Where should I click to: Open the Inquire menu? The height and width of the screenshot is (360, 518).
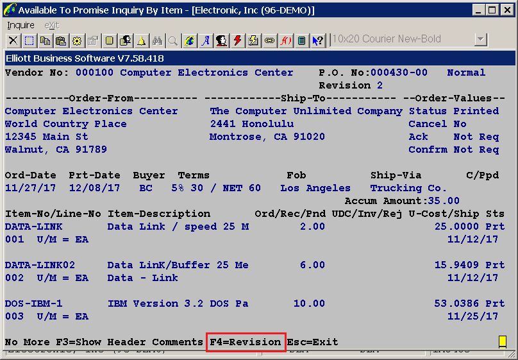[21, 25]
